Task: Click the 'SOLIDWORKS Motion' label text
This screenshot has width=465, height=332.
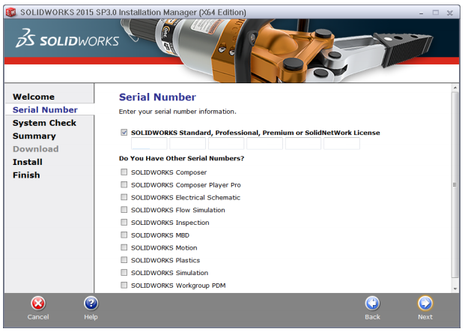Action: click(164, 248)
